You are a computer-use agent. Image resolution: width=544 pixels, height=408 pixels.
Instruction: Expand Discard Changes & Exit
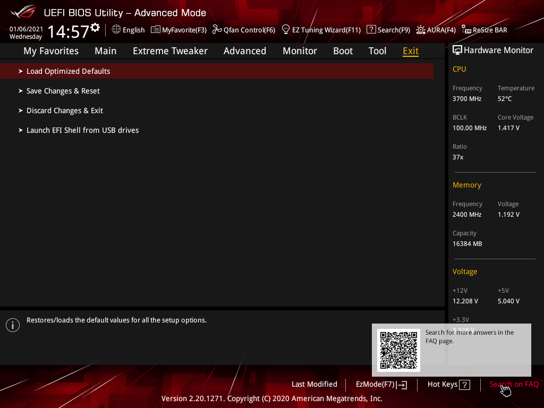pos(217,110)
